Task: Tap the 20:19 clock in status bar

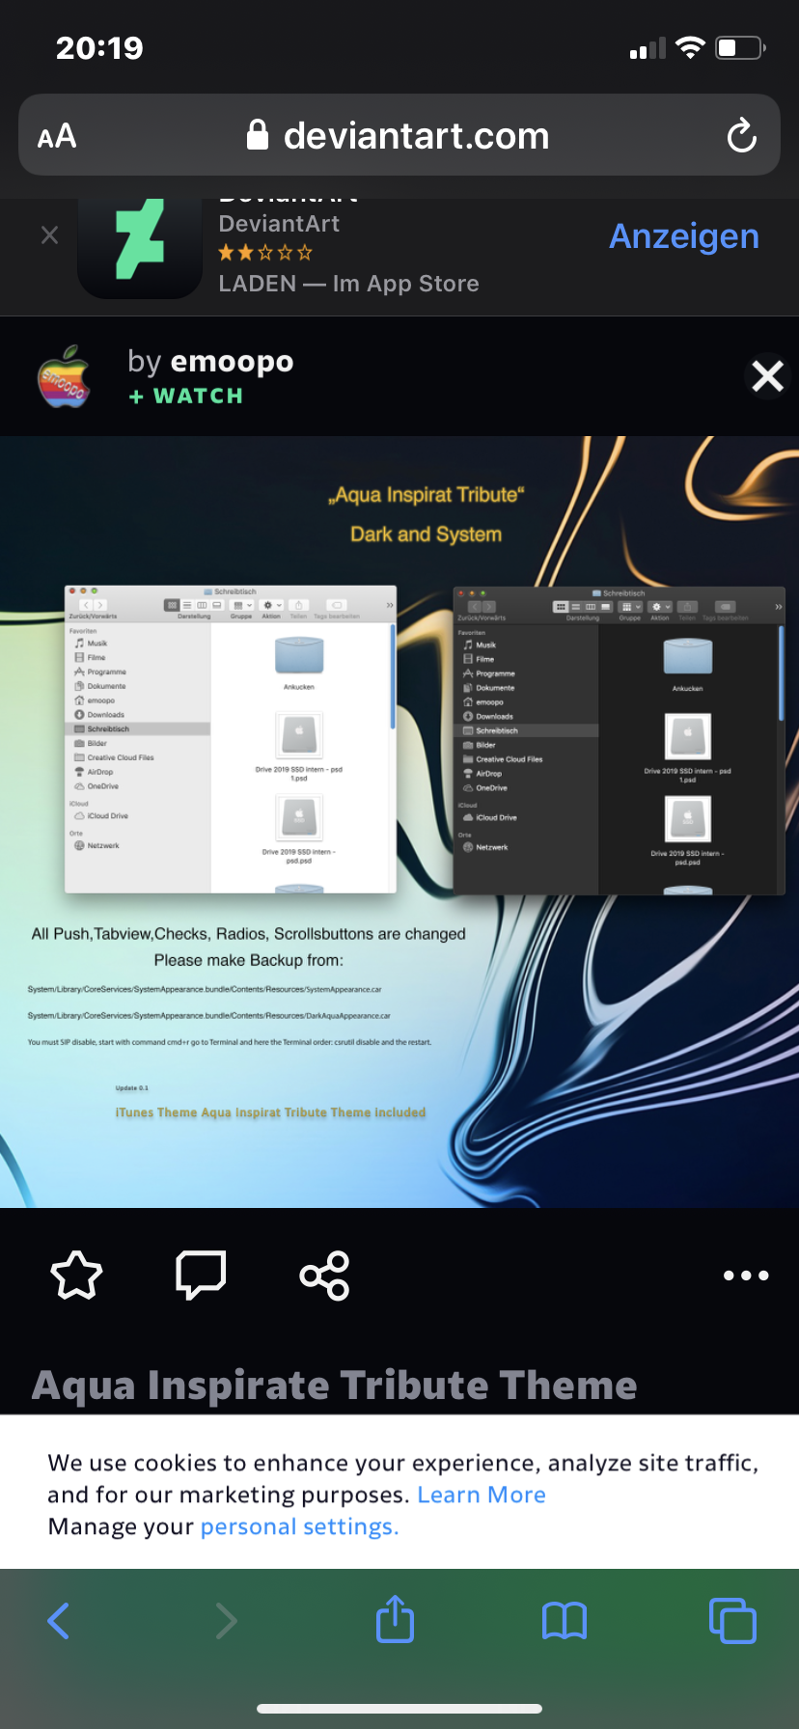Action: pyautogui.click(x=99, y=47)
